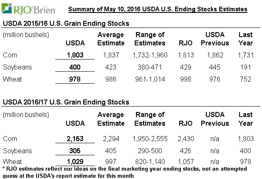Select the 2016/17 Soybeans USDA value 305
Screen dimensions: 262x179
(x=75, y=151)
